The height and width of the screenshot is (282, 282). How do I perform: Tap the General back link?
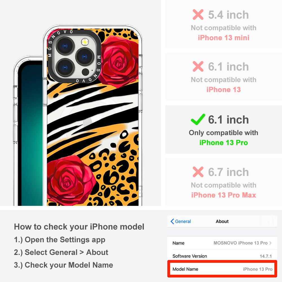pyautogui.click(x=181, y=221)
